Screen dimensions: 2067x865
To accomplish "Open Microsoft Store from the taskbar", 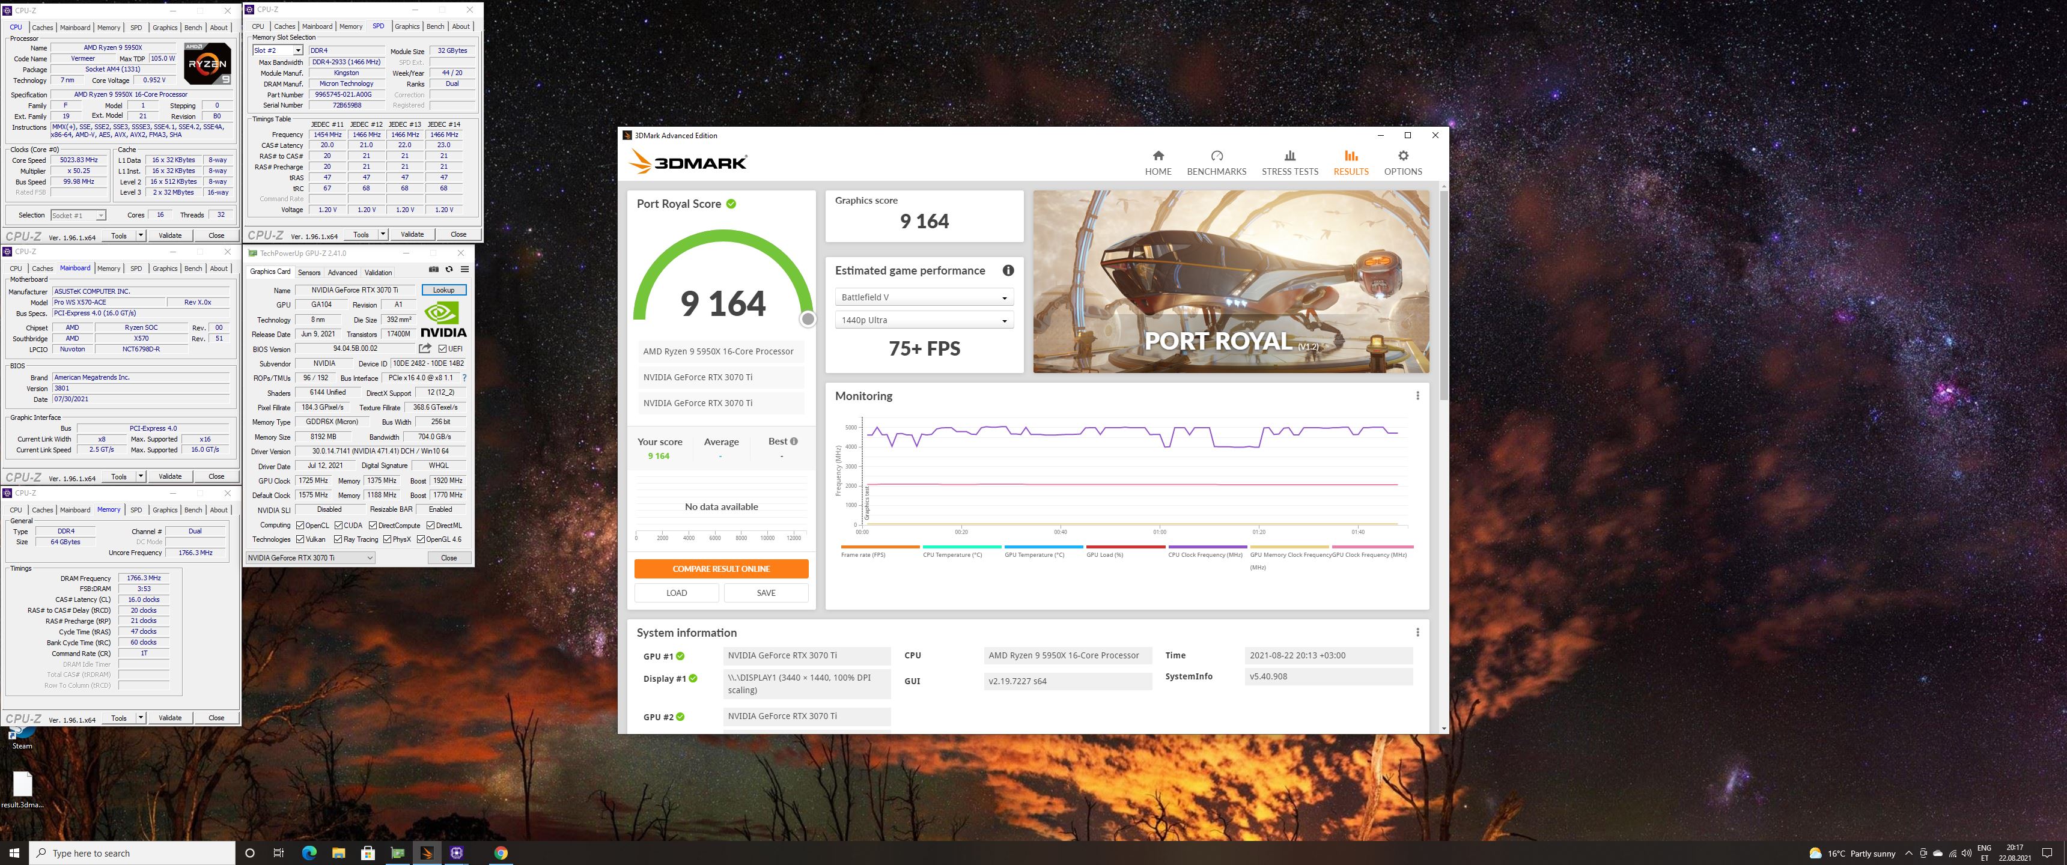I will (368, 853).
